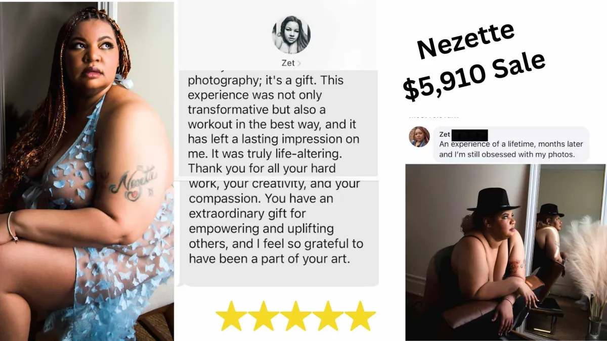Click the Zet reviewer name in comment
This screenshot has width=607, height=341.
coord(445,134)
